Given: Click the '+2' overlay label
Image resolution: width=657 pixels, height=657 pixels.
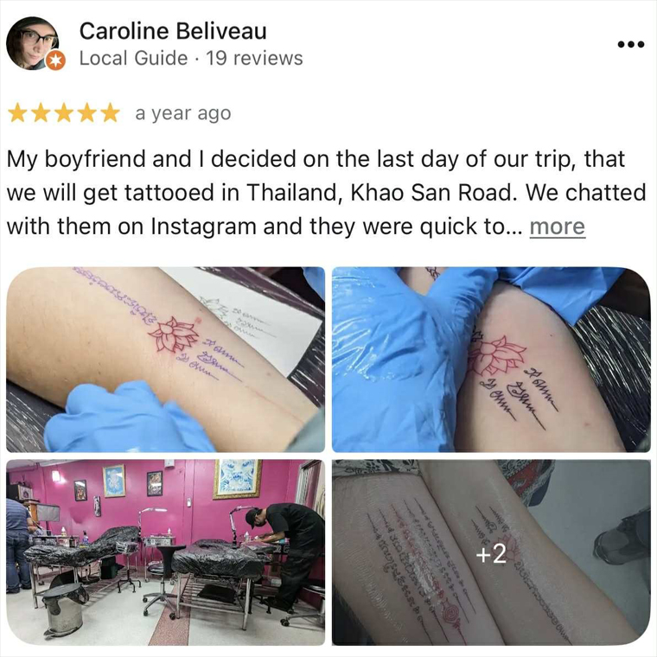Looking at the screenshot, I should point(491,554).
